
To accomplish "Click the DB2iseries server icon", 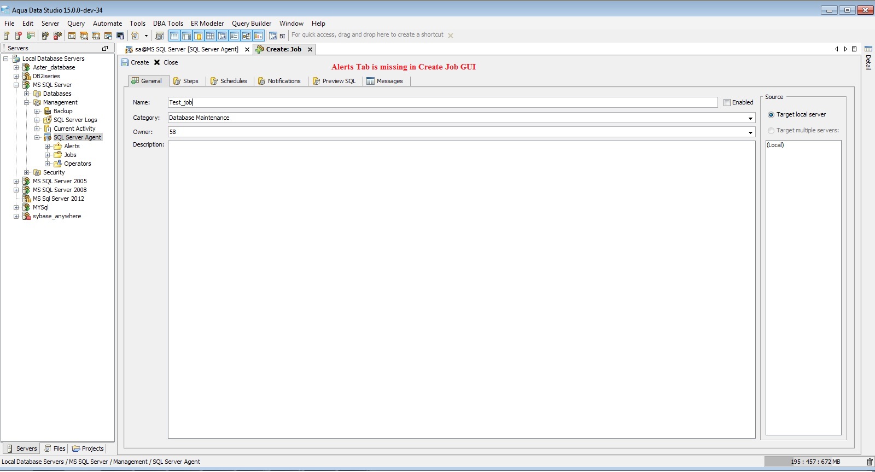I will (x=26, y=76).
